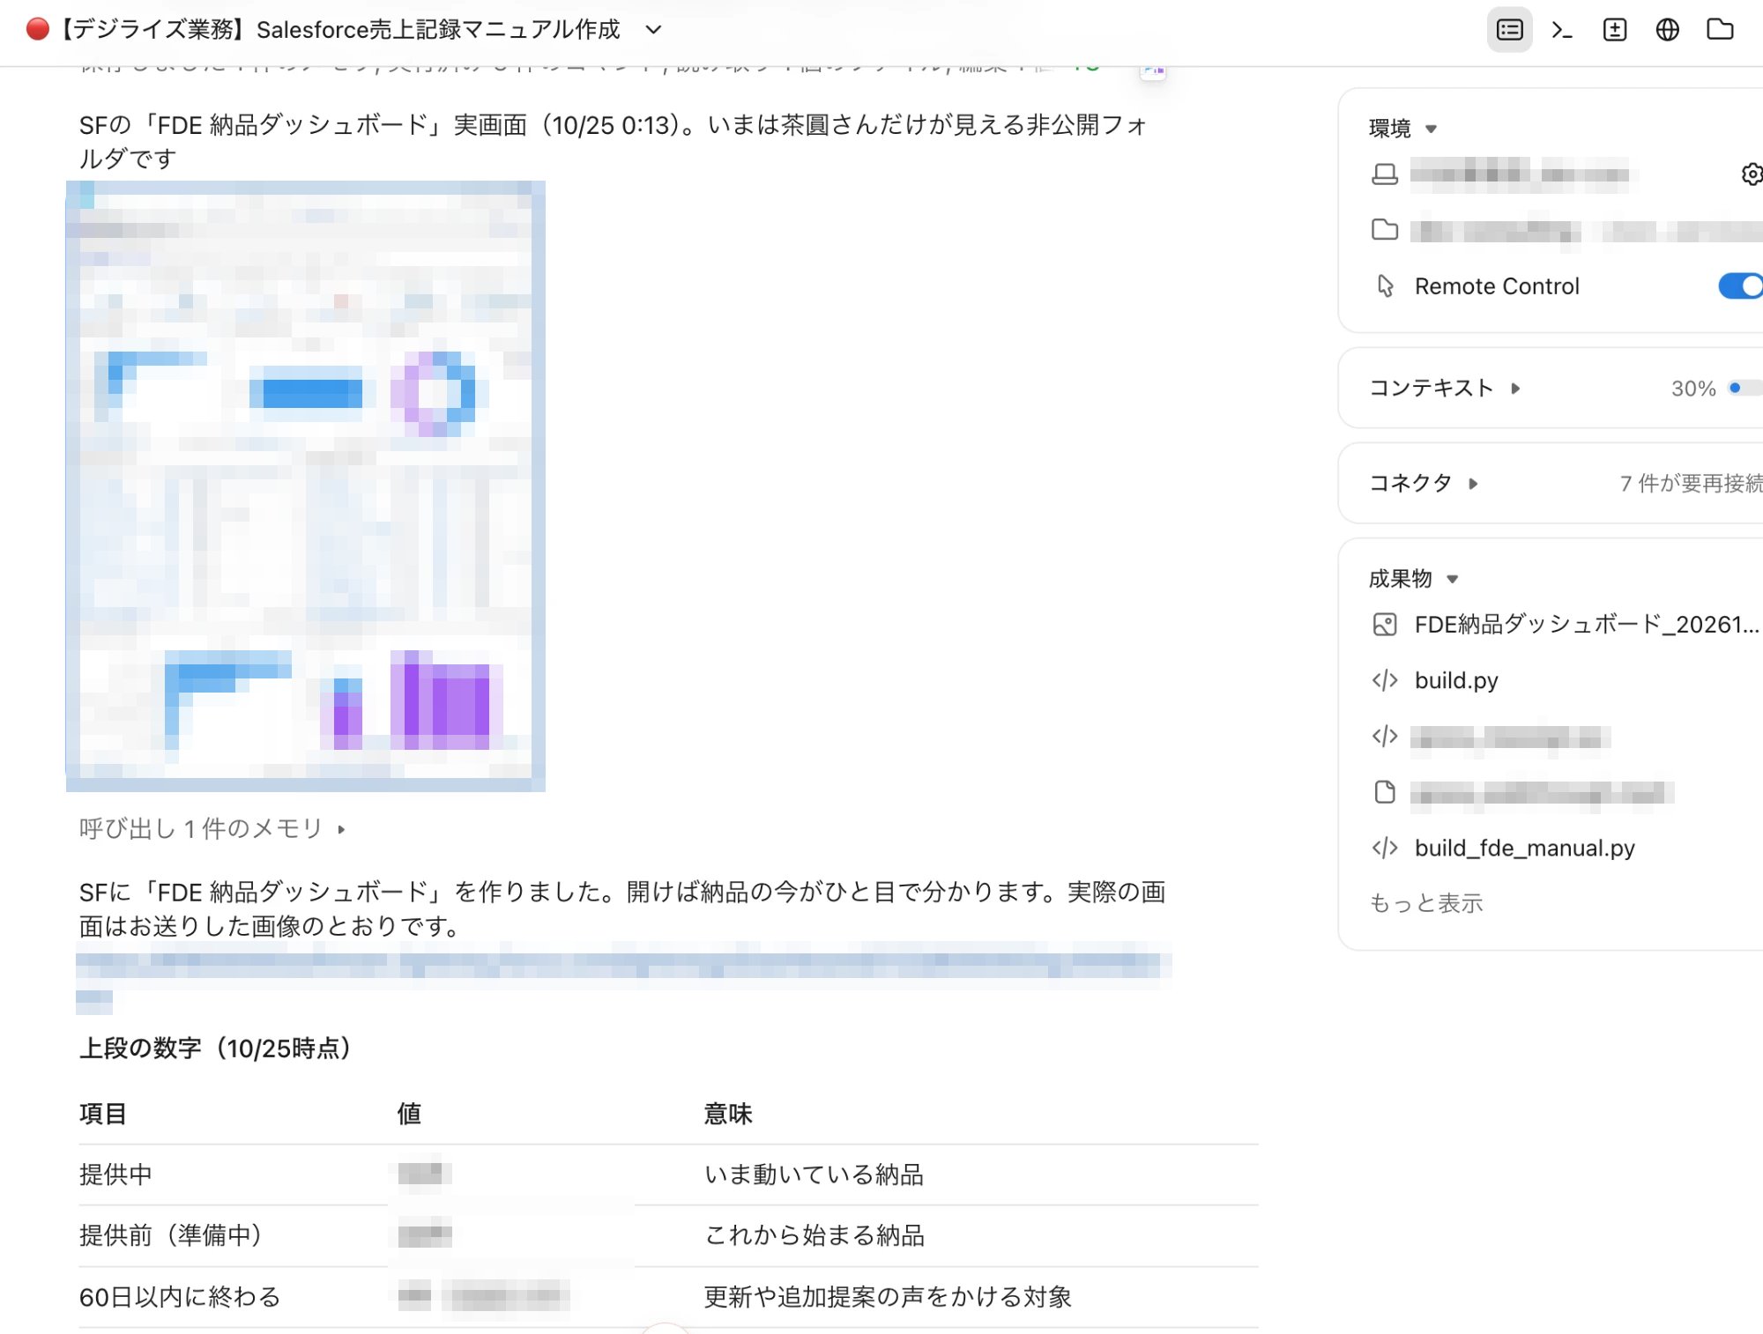The height and width of the screenshot is (1334, 1763).
Task: Click the 提供中 table row label
Action: (x=115, y=1175)
